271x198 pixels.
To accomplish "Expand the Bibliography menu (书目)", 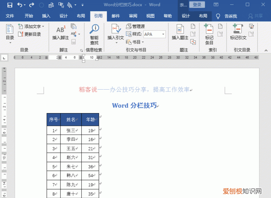I will point(135,42).
